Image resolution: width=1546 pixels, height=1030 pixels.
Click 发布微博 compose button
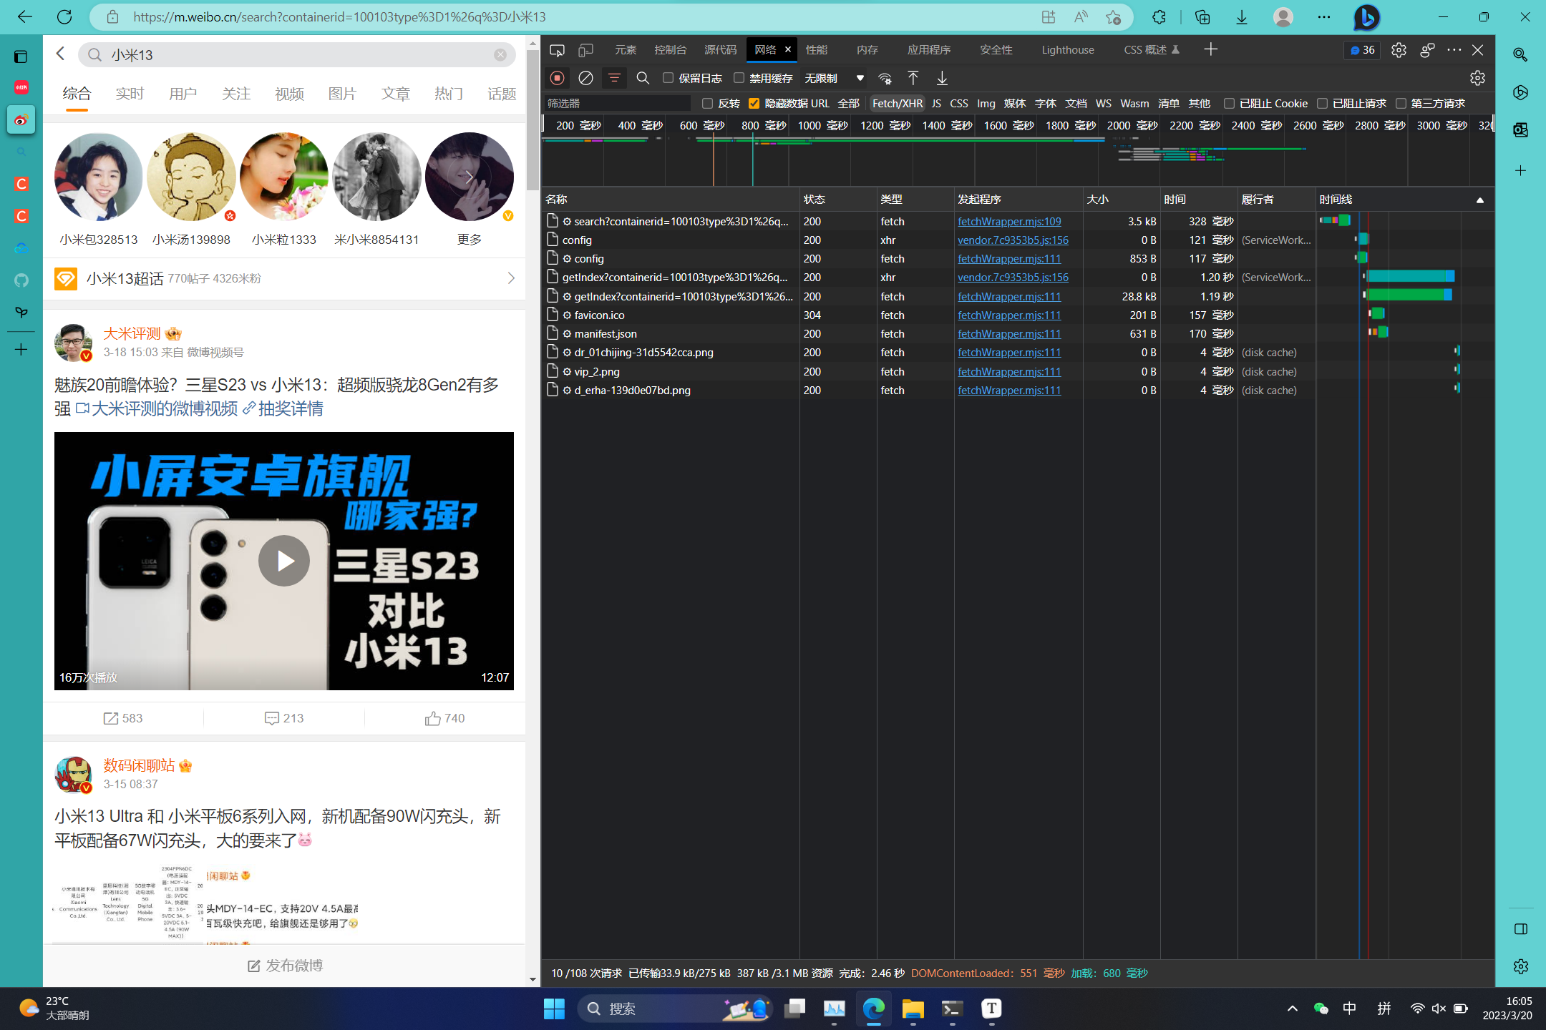[285, 966]
